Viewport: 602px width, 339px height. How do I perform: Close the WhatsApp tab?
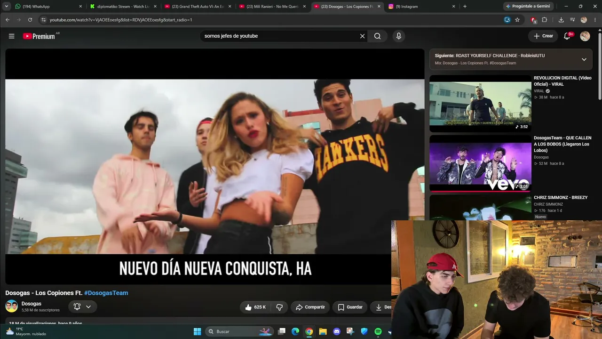click(x=80, y=7)
